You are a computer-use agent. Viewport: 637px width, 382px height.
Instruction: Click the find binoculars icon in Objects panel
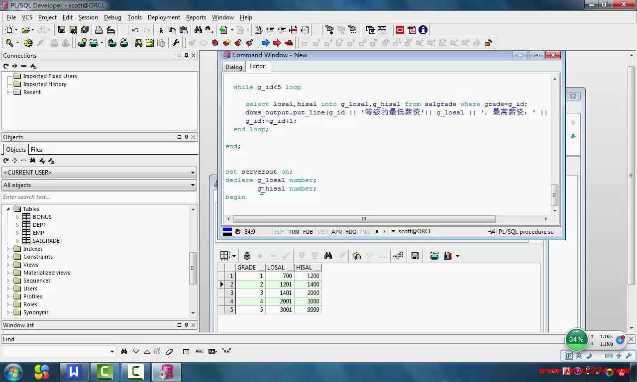(x=33, y=161)
